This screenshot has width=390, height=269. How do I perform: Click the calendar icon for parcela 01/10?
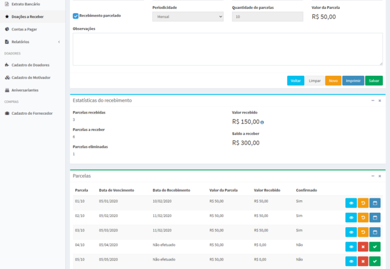point(375,202)
